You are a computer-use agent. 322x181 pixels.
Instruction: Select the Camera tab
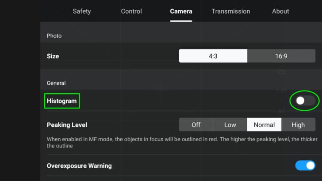181,11
